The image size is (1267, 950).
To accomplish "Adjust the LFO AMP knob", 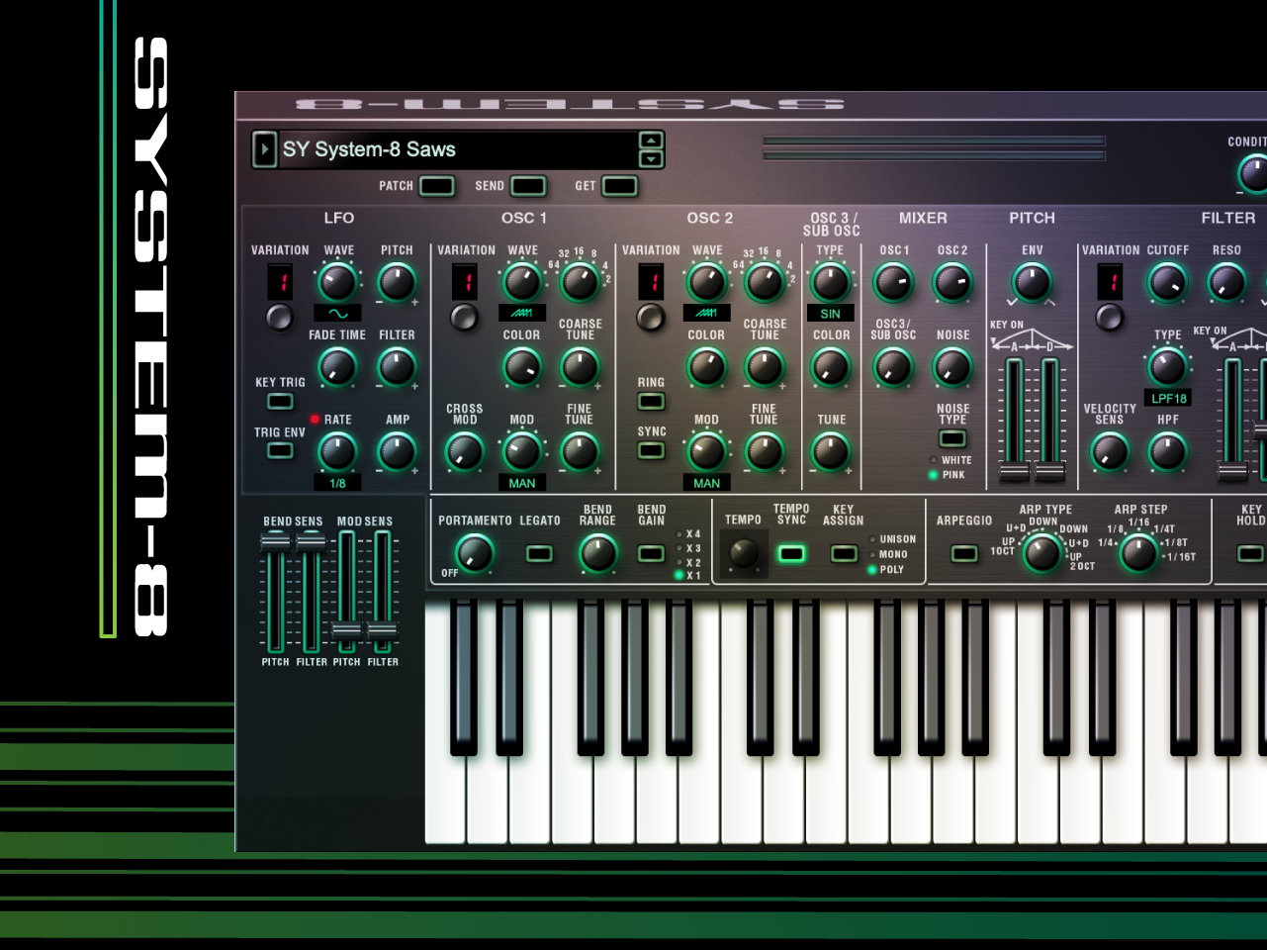I will 397,452.
